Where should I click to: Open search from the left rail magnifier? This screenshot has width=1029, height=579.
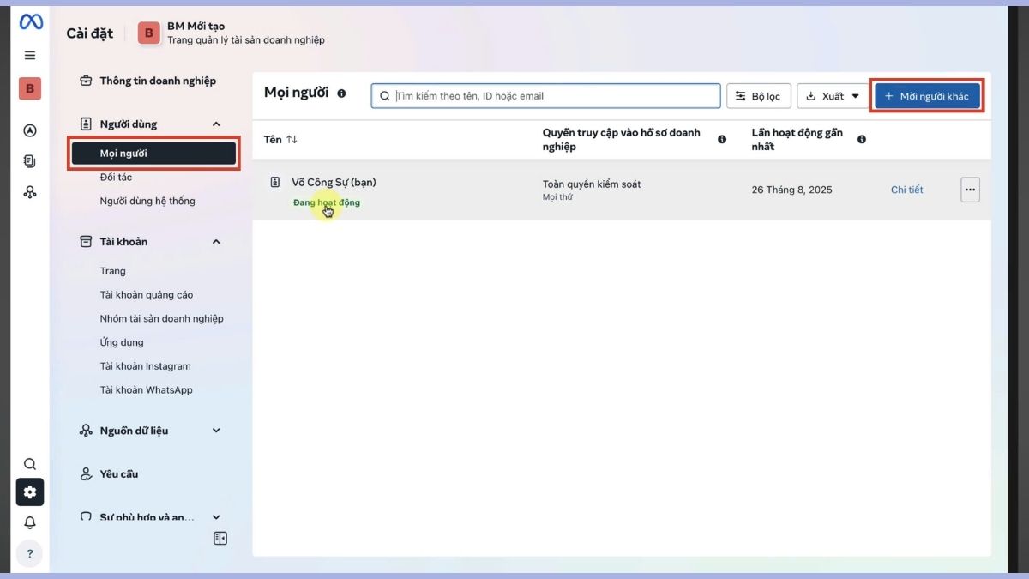coord(30,464)
